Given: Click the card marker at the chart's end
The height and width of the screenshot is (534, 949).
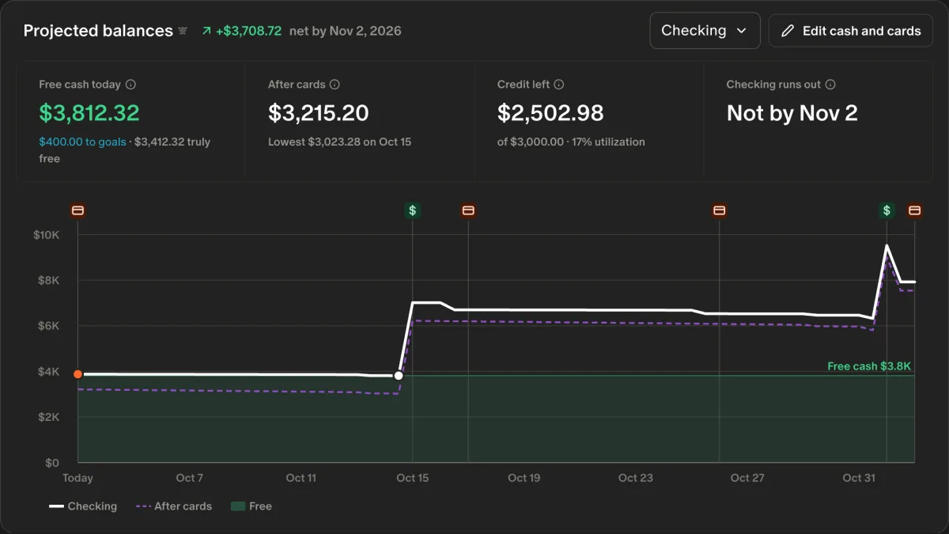Looking at the screenshot, I should (x=914, y=210).
